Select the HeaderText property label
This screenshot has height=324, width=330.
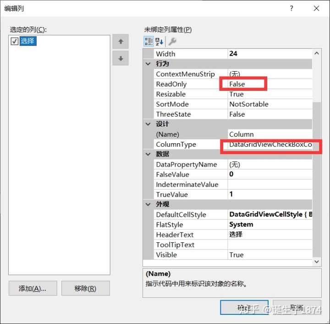click(175, 235)
